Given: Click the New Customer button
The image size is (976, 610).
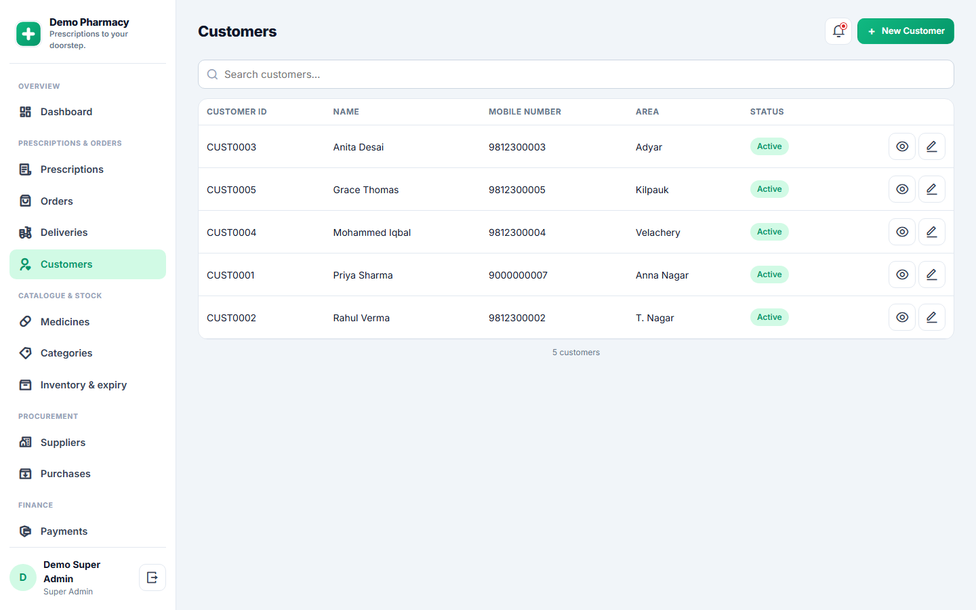Looking at the screenshot, I should 906,31.
